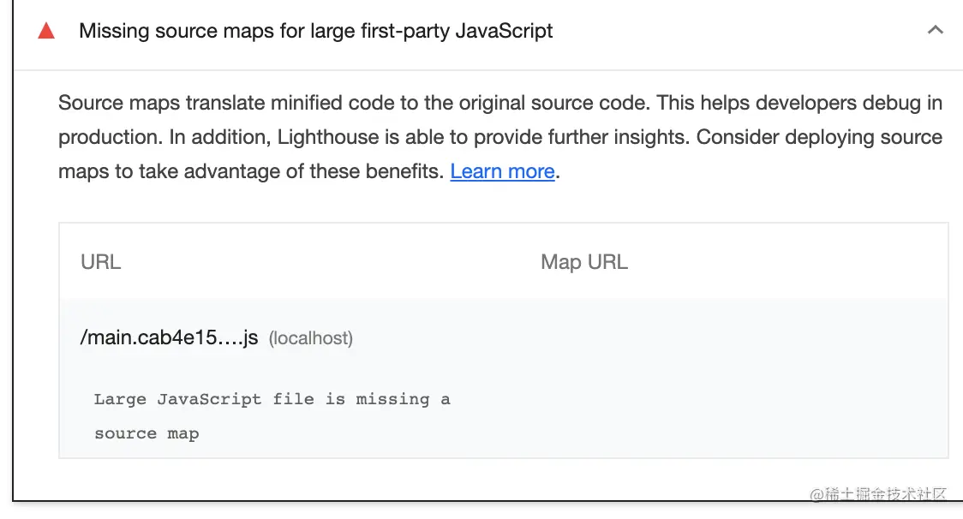This screenshot has height=519, width=963.
Task: Click the 稀土掘金技术社区 watermark
Action: tap(880, 494)
